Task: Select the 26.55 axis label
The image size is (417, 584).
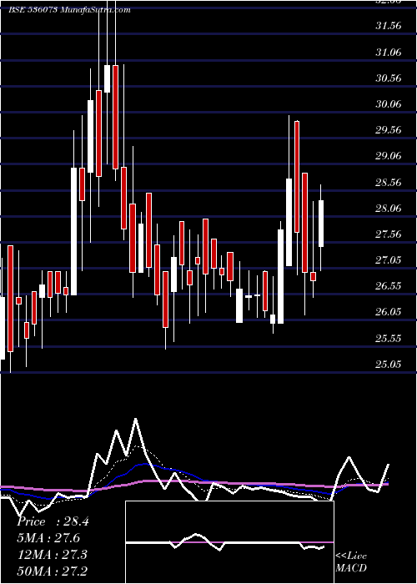Action: pyautogui.click(x=389, y=285)
